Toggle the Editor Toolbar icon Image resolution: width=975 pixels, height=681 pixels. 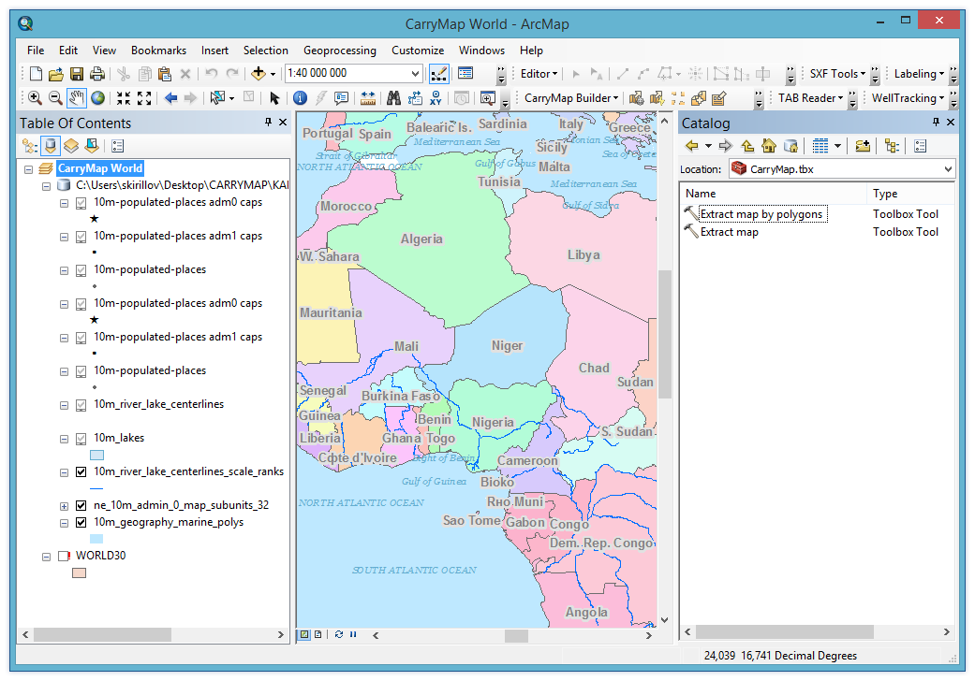[438, 74]
